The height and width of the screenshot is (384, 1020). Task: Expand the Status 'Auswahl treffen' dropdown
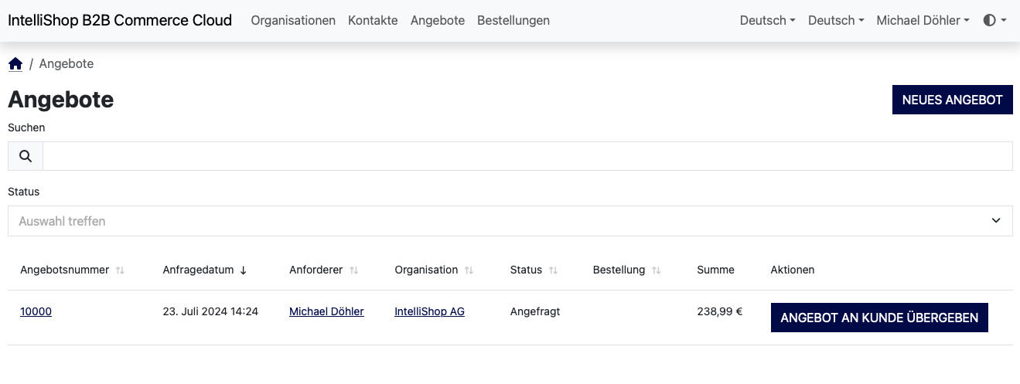click(x=510, y=221)
